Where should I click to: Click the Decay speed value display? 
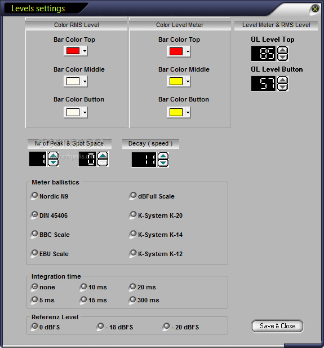click(x=144, y=160)
